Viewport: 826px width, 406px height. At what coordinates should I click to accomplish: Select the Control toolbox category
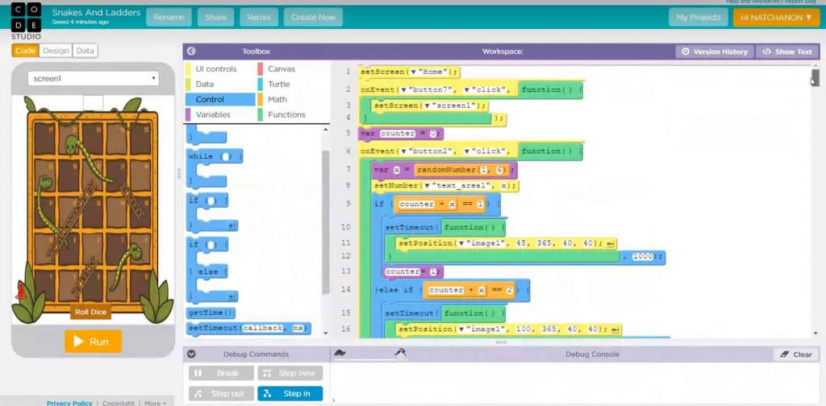point(220,99)
